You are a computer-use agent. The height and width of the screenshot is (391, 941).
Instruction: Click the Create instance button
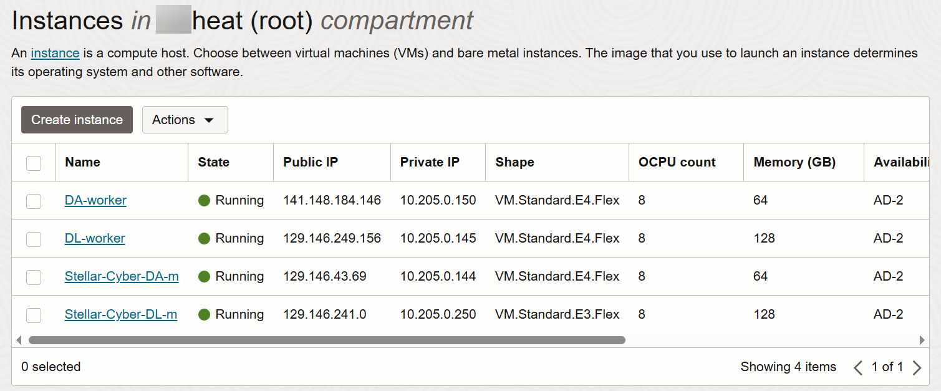(x=77, y=120)
